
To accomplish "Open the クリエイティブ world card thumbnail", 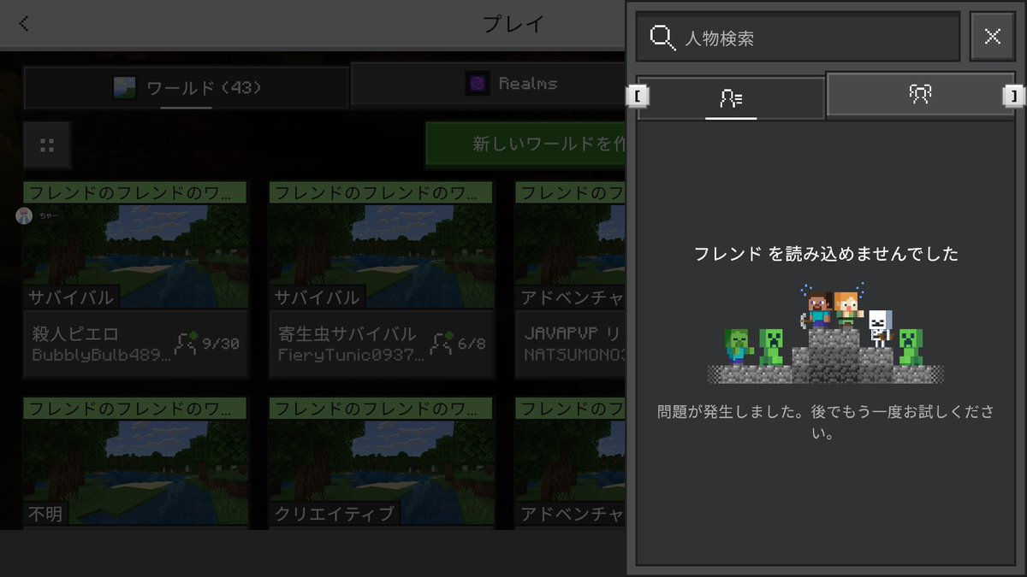I will tap(383, 471).
